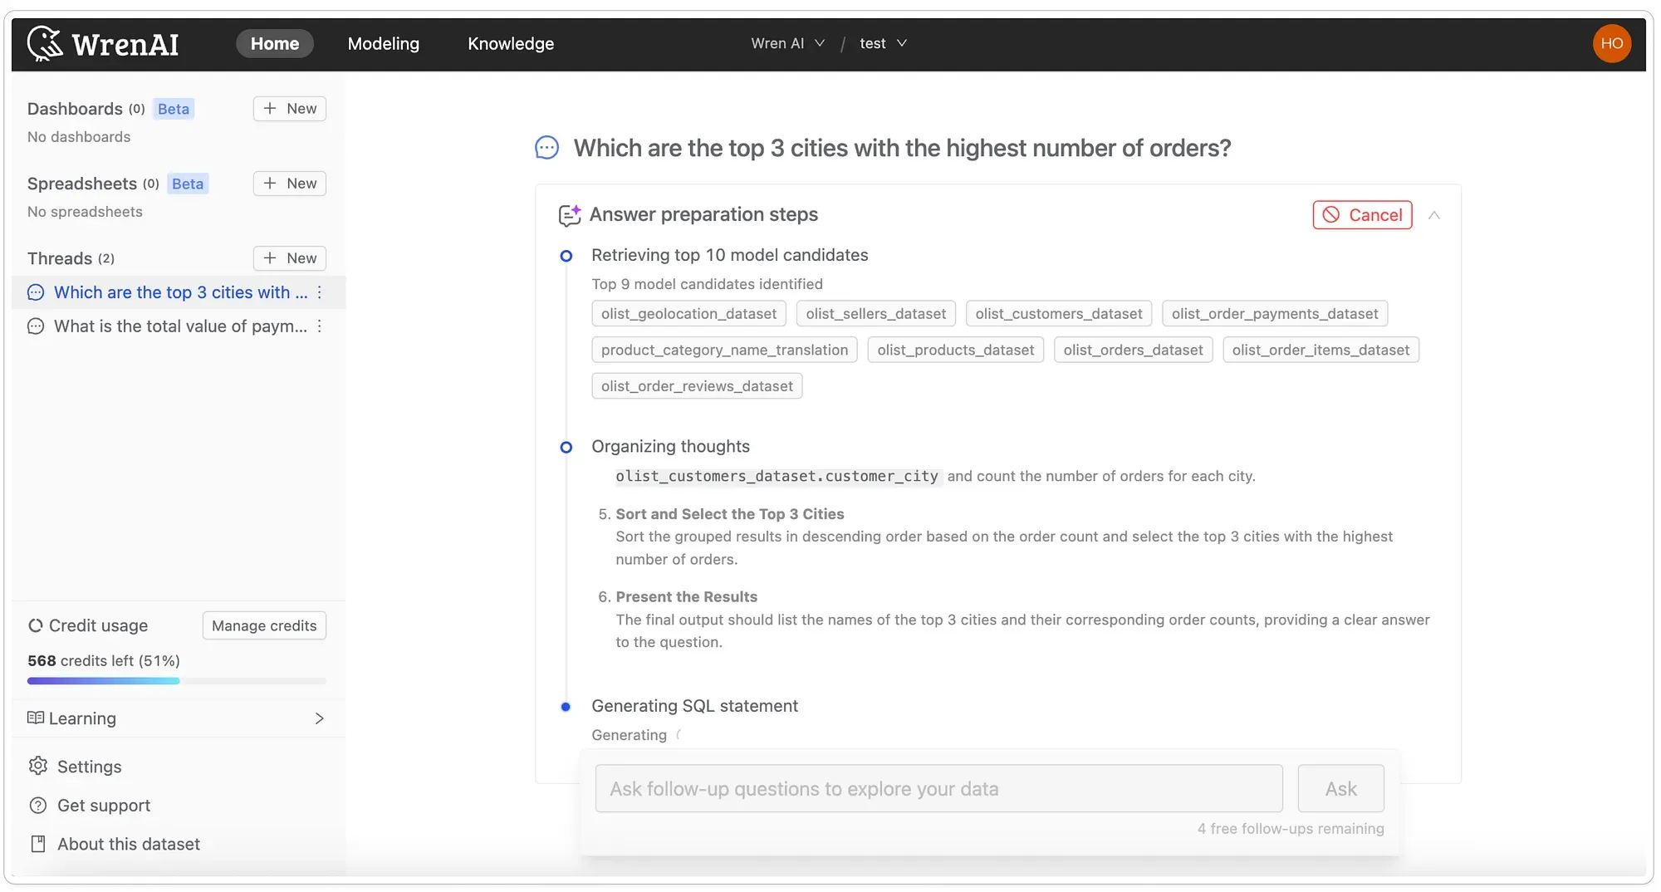Viewport: 1661px width, 892px height.
Task: Start a new thread
Action: click(289, 258)
